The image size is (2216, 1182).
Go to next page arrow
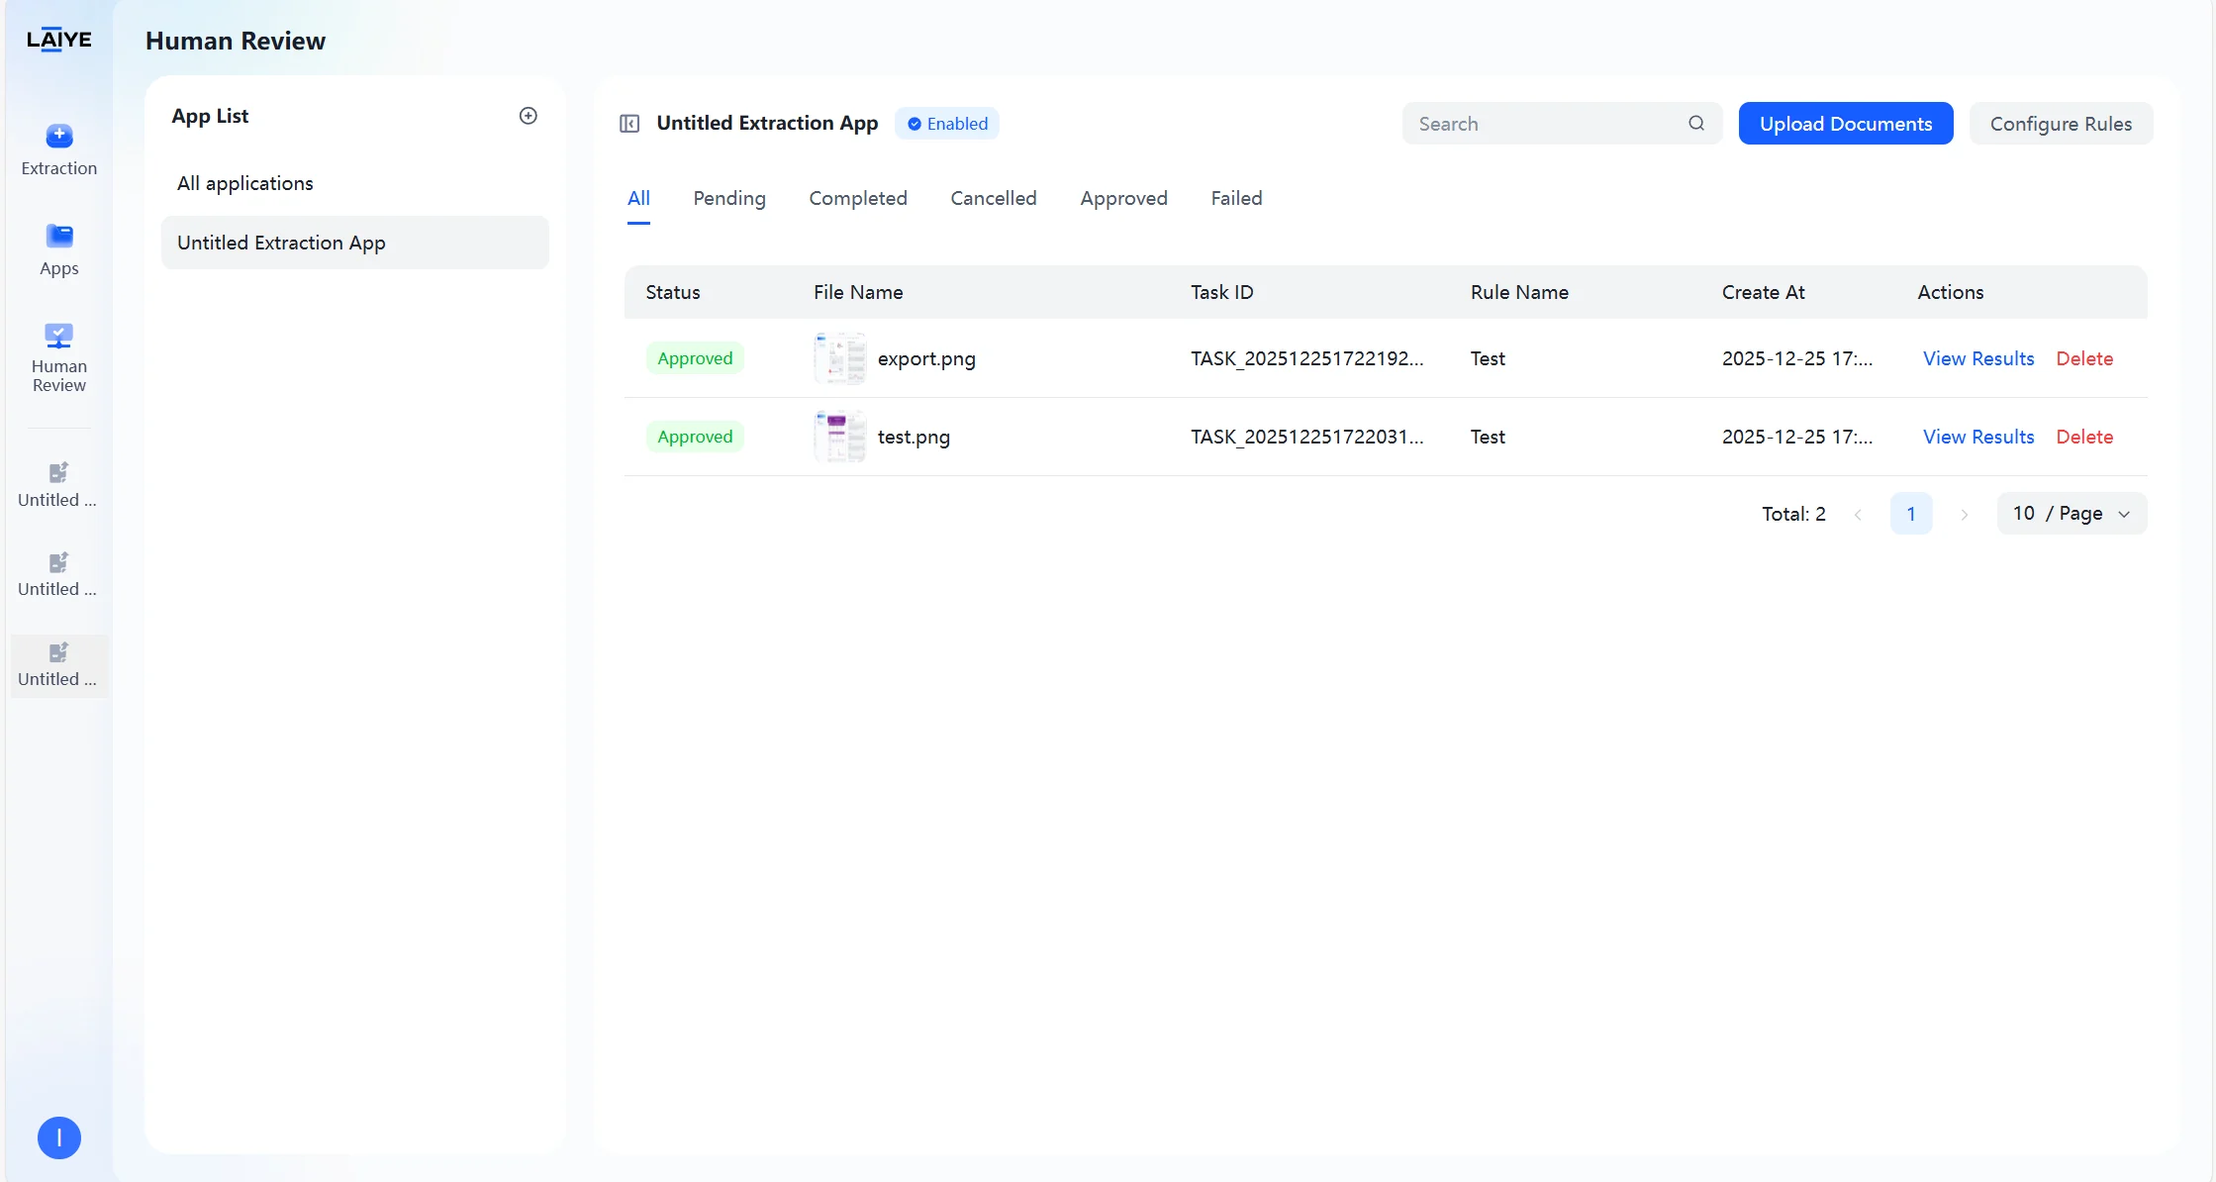click(x=1965, y=515)
